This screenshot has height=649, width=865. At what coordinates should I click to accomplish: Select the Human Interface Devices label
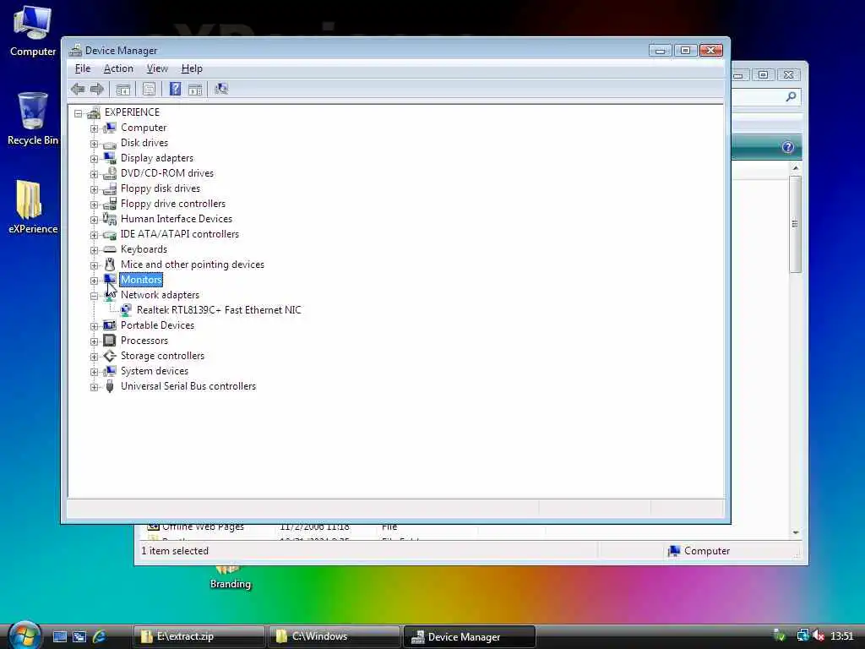[x=177, y=219]
